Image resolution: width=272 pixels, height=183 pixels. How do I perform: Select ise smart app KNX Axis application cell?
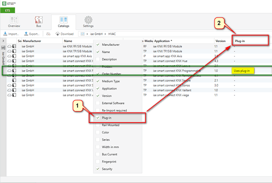[167, 56]
